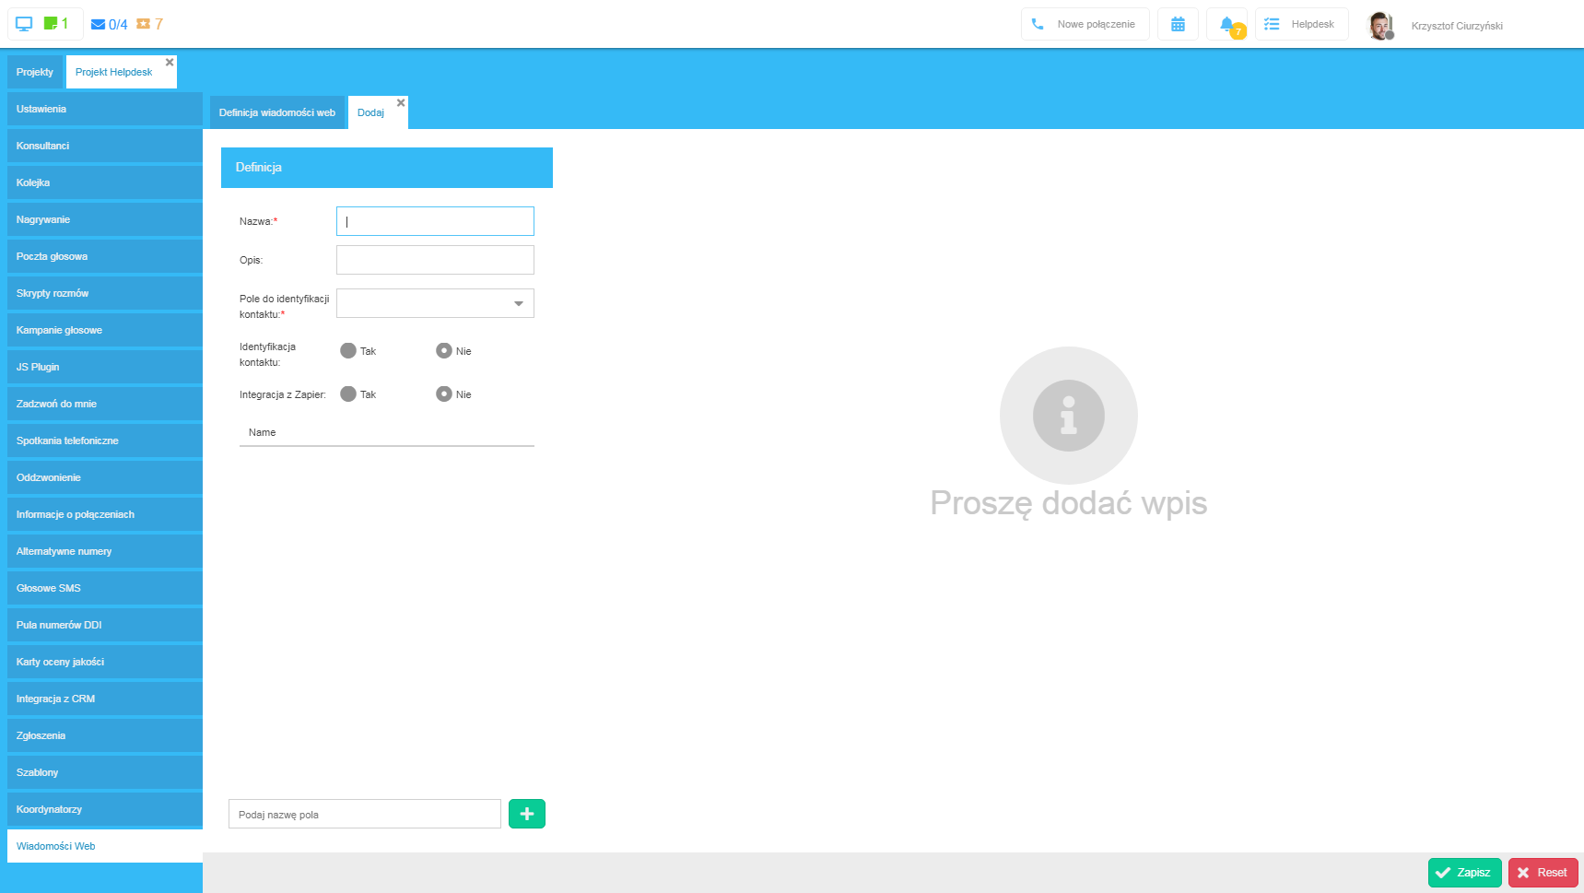Open Konsultanci in the sidebar

pyautogui.click(x=105, y=146)
